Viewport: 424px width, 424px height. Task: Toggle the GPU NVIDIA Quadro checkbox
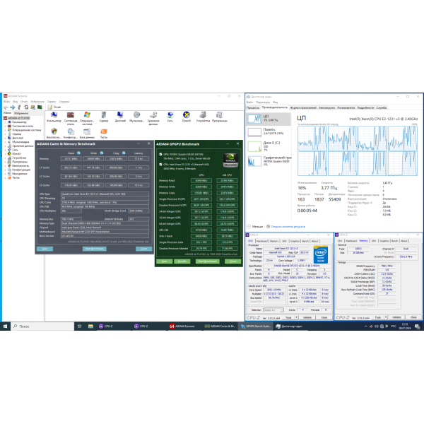click(x=160, y=154)
